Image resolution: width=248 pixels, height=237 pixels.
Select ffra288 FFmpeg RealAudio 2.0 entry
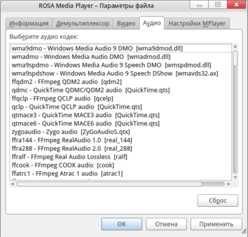[x=121, y=148]
